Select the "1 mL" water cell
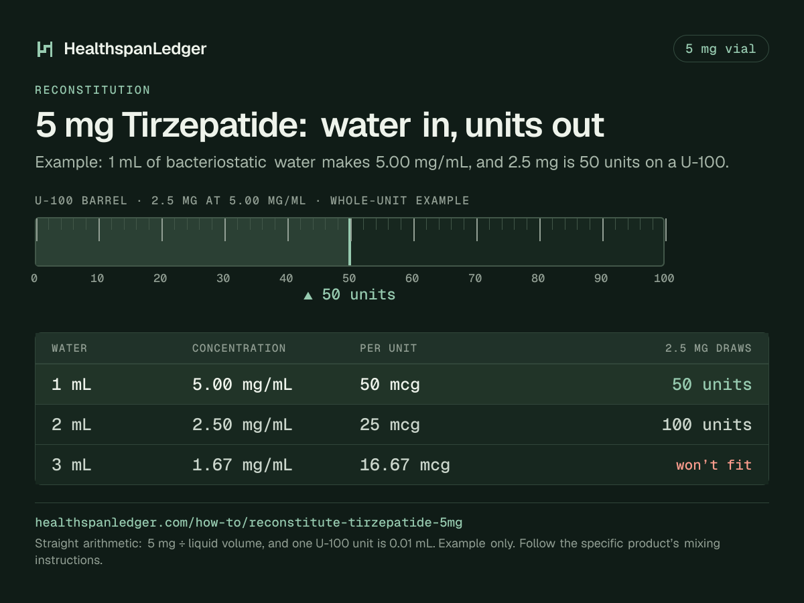 (x=72, y=385)
